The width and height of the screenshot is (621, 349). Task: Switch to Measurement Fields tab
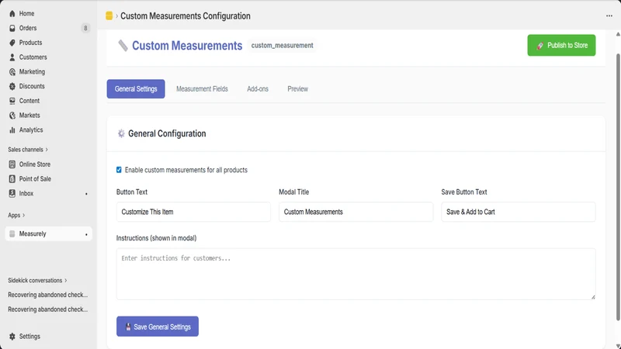[x=202, y=89]
